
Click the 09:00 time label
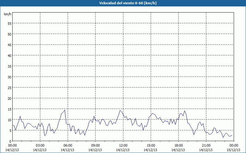(x=95, y=146)
